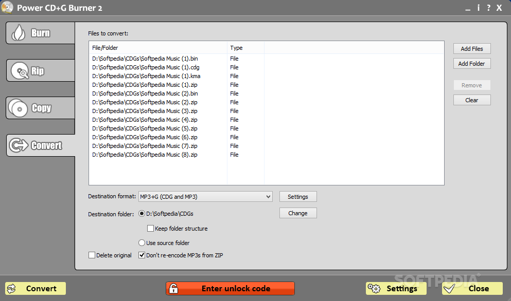This screenshot has height=301, width=511.
Task: Select Softpedia Music (3).zip file row
Action: point(266,111)
